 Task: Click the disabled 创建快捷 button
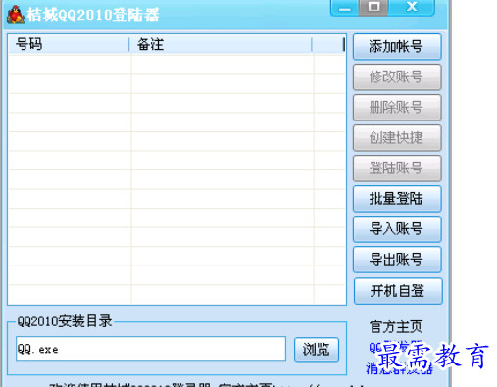tap(397, 138)
